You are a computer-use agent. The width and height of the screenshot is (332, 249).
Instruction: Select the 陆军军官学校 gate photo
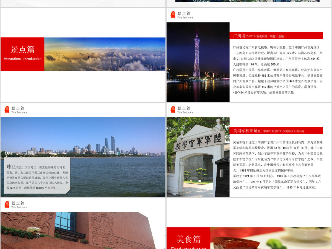point(198,157)
